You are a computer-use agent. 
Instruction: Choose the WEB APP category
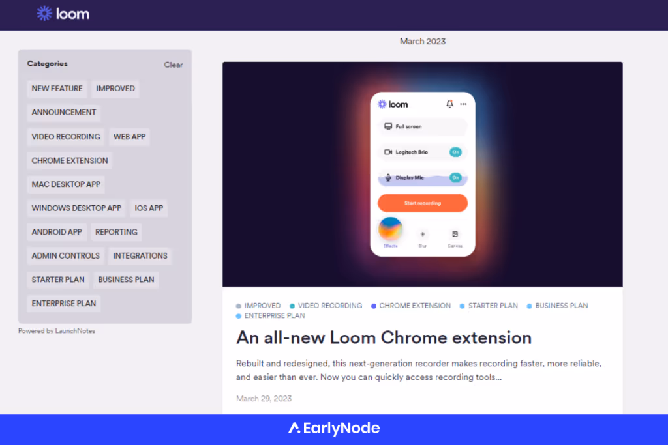130,137
